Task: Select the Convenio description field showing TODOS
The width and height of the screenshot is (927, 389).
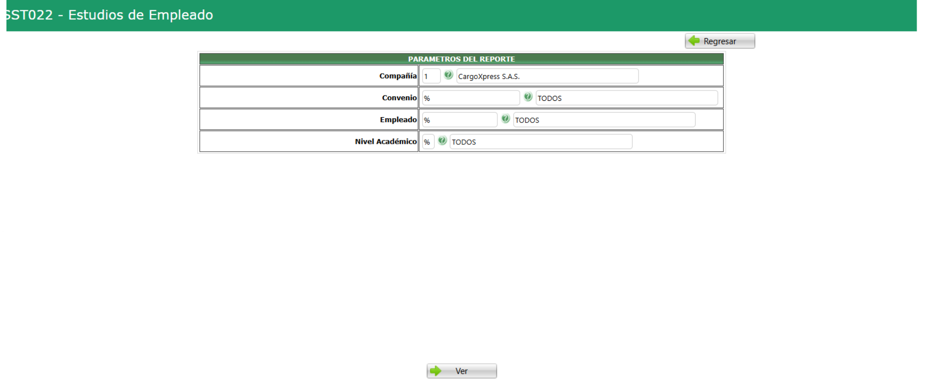Action: coord(627,98)
